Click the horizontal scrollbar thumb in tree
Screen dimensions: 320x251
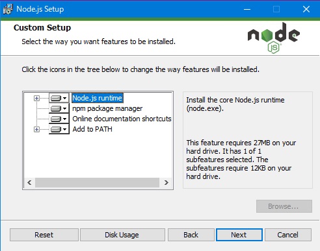[x=97, y=183]
